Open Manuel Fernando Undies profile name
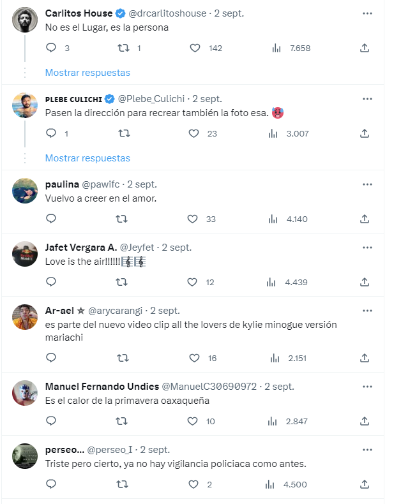The height and width of the screenshot is (504, 401). pos(102,387)
